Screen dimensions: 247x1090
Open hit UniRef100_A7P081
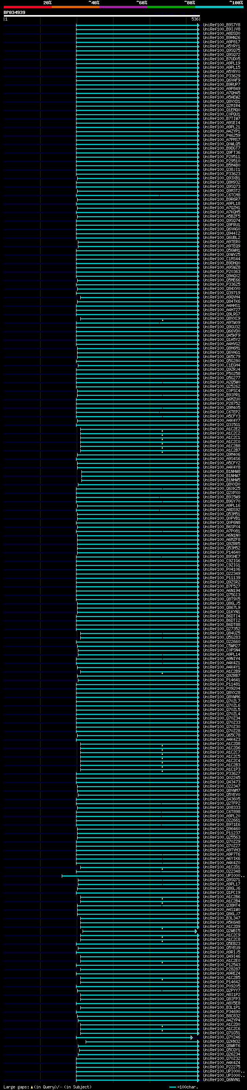[222, 531]
